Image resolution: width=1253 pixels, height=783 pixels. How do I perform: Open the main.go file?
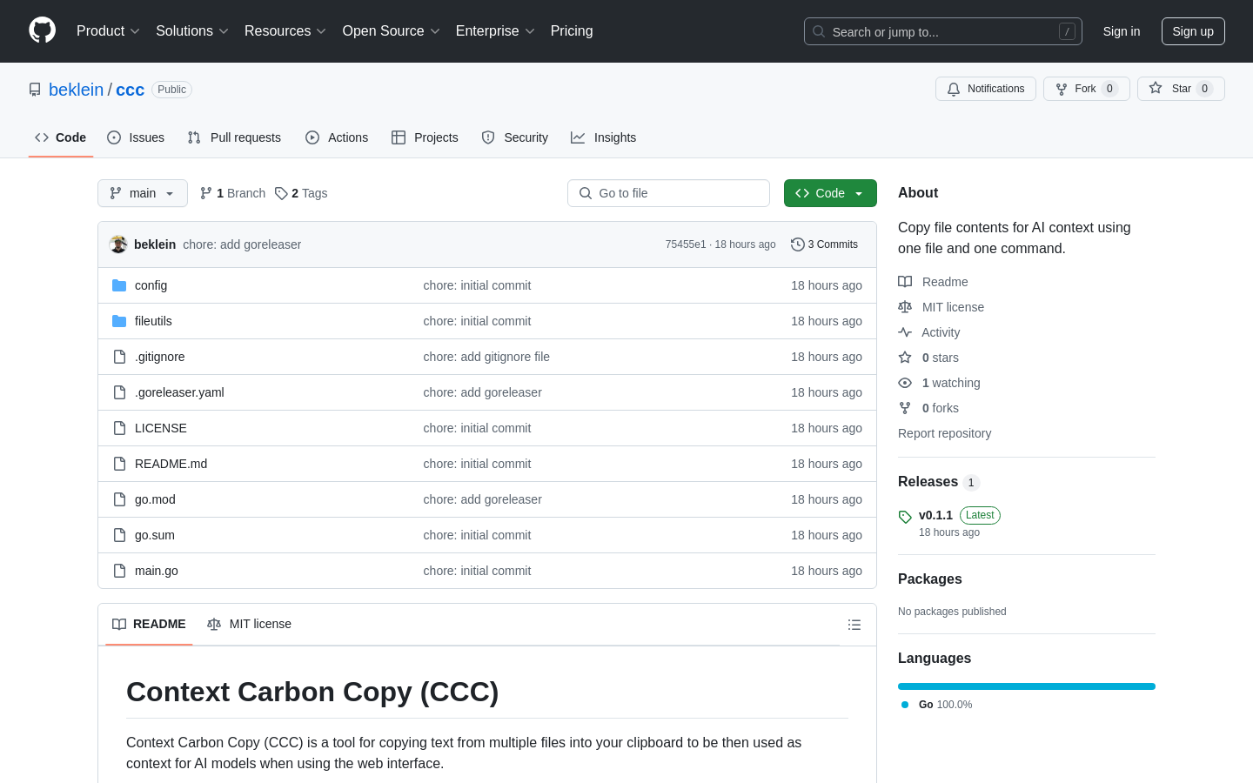click(157, 571)
